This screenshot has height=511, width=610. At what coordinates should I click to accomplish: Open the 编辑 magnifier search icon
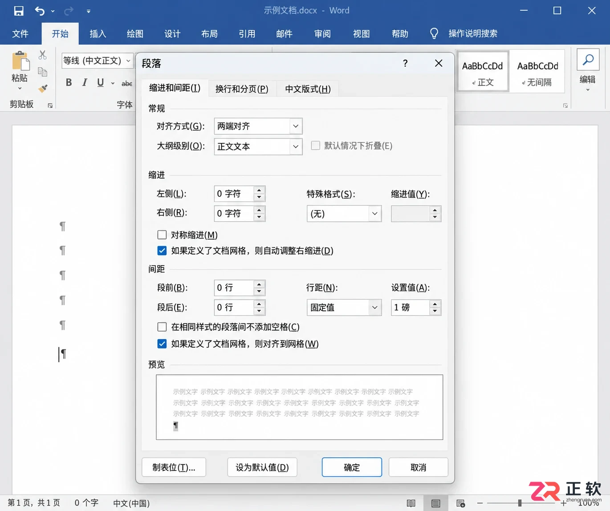(588, 60)
